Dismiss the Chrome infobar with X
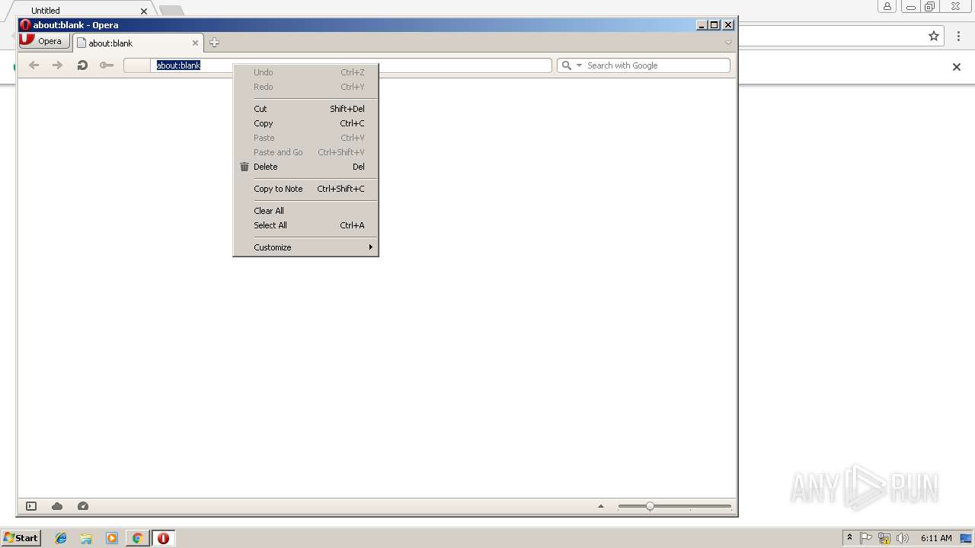 click(x=957, y=67)
